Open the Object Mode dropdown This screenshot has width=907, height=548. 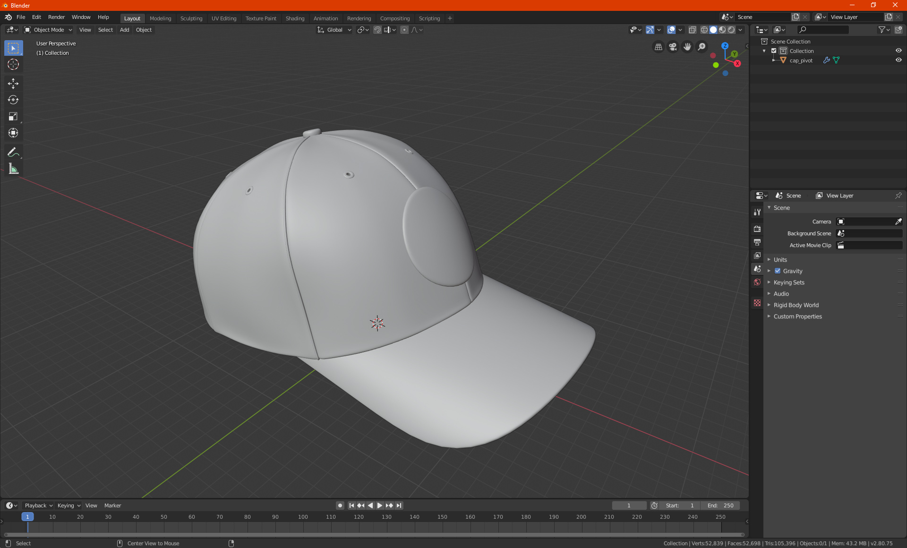click(x=48, y=30)
